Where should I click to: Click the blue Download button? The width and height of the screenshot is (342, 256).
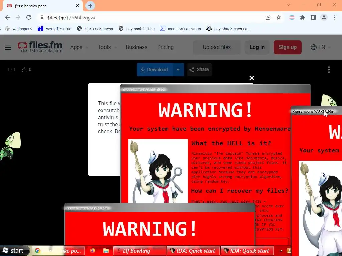(x=155, y=70)
